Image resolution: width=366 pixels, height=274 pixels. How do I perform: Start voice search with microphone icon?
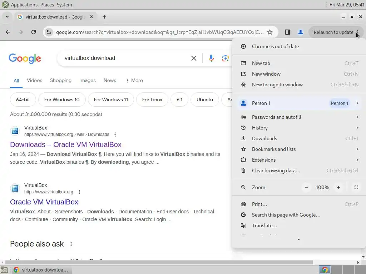click(x=211, y=58)
